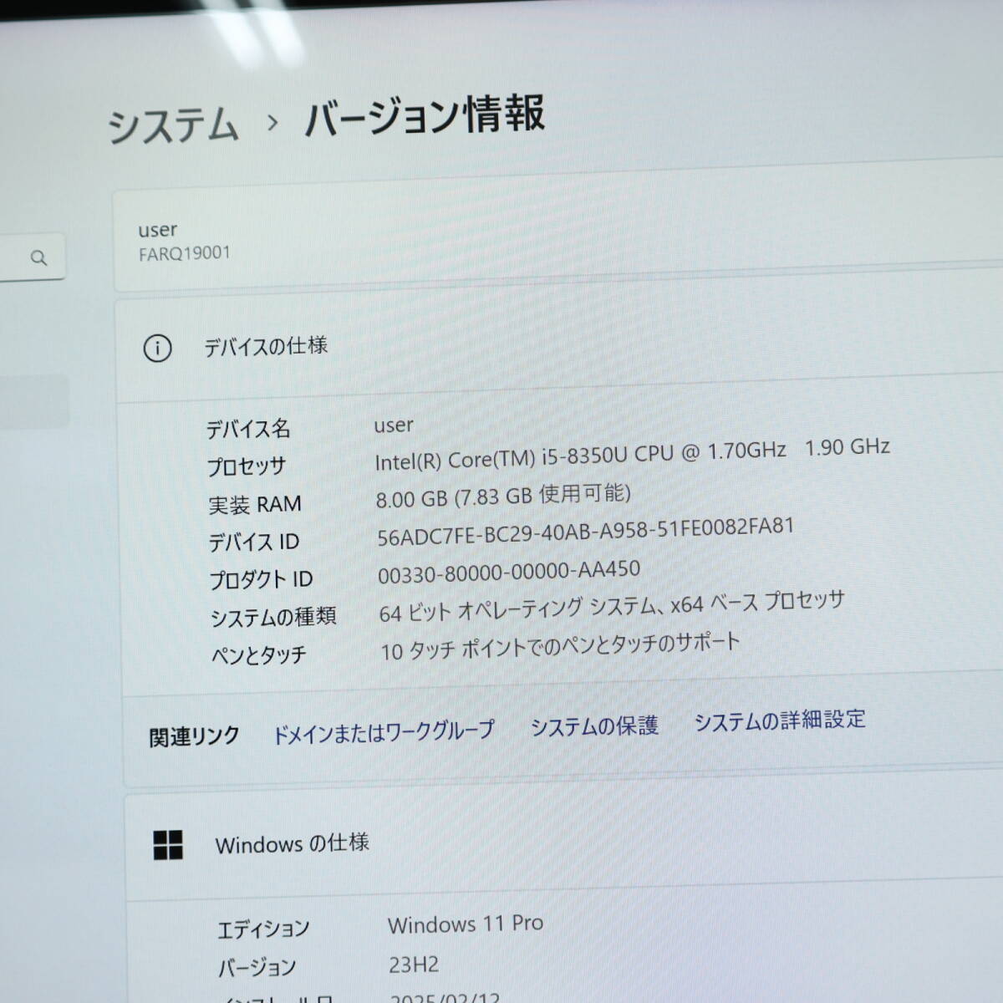This screenshot has width=1003, height=1003.
Task: Click the プロセッサ label
Action: coord(247,466)
